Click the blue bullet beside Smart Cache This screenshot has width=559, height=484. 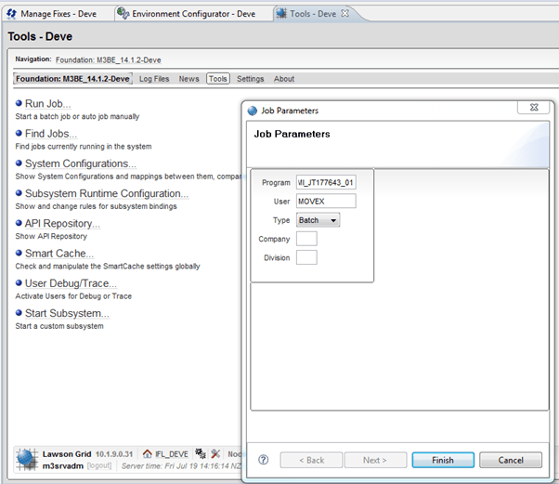point(19,253)
